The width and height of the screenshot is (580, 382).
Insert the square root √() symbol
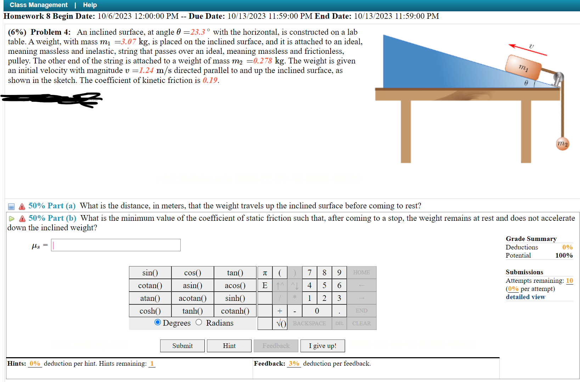point(280,323)
